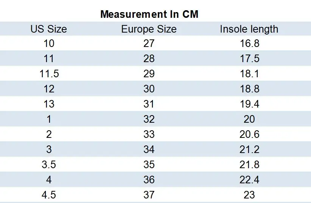This screenshot has width=311, height=203.
Task: Select the 'Europe Size' column header
Action: tap(149, 29)
